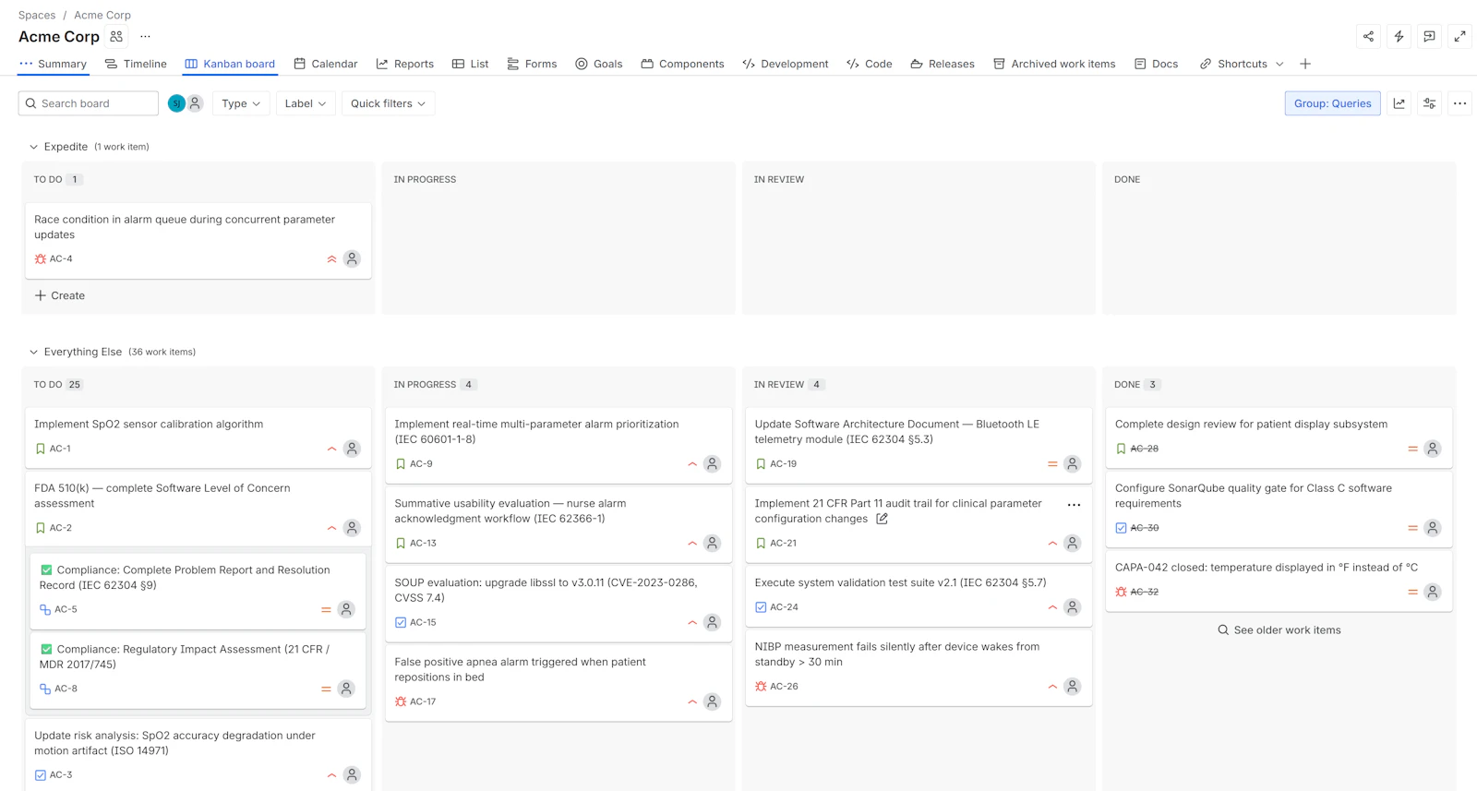The height and width of the screenshot is (791, 1477).
Task: Click the assignee avatar on AC-4 card
Action: pyautogui.click(x=352, y=259)
